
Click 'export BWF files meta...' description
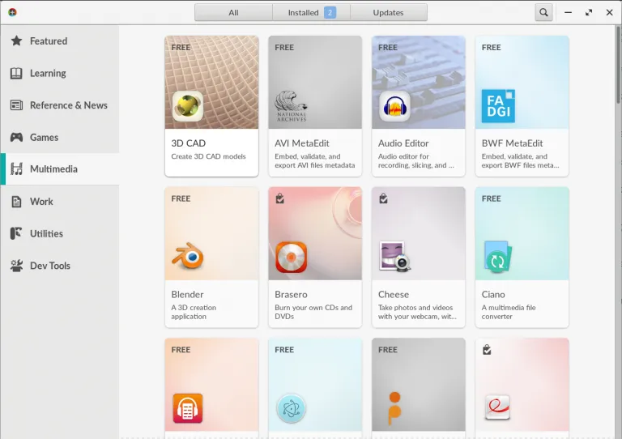coord(521,165)
